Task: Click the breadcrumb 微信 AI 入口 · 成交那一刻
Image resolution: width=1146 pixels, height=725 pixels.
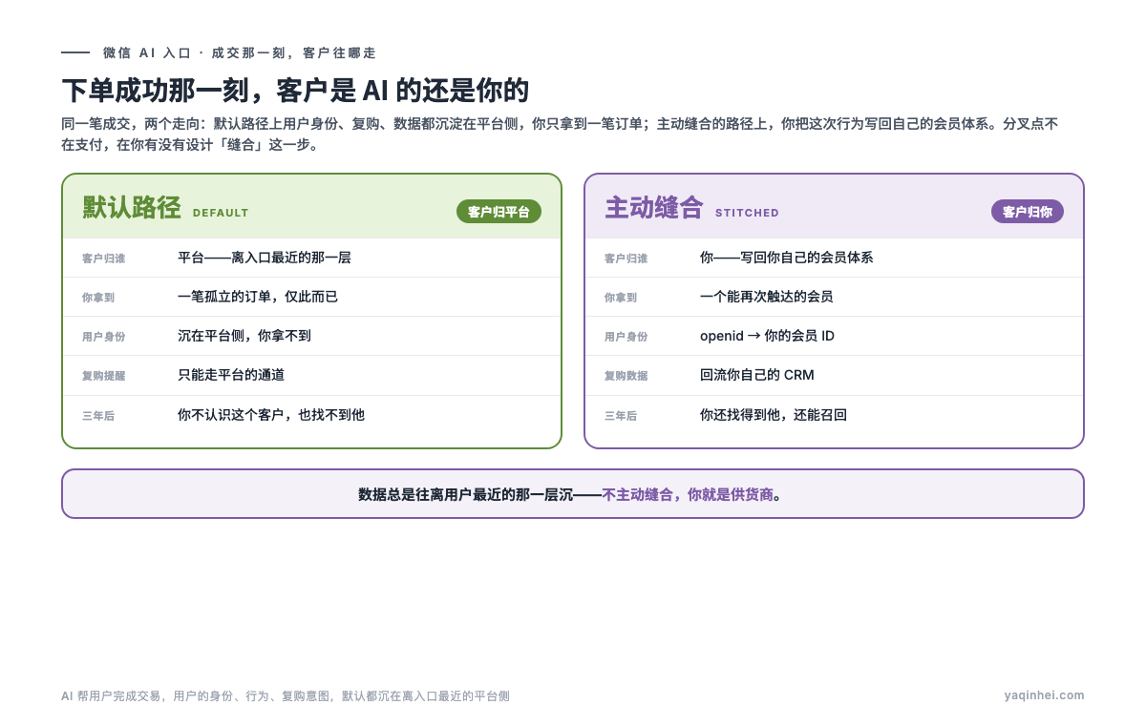Action: point(195,53)
